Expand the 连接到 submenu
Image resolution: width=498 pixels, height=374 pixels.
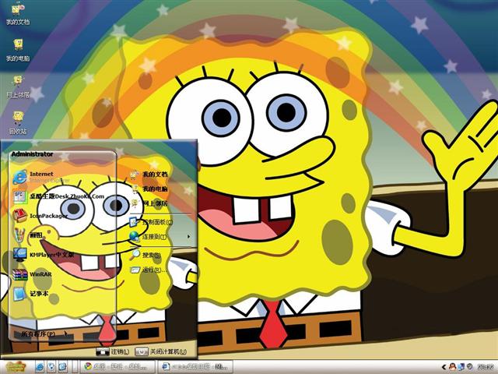click(x=154, y=236)
